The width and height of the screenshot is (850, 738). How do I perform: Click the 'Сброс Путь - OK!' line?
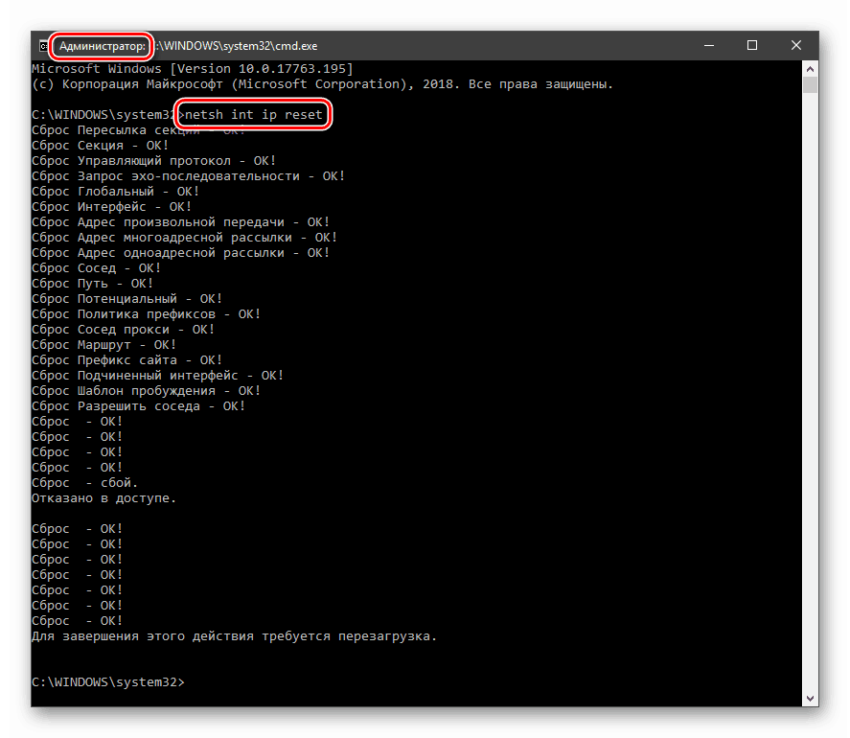coord(93,283)
